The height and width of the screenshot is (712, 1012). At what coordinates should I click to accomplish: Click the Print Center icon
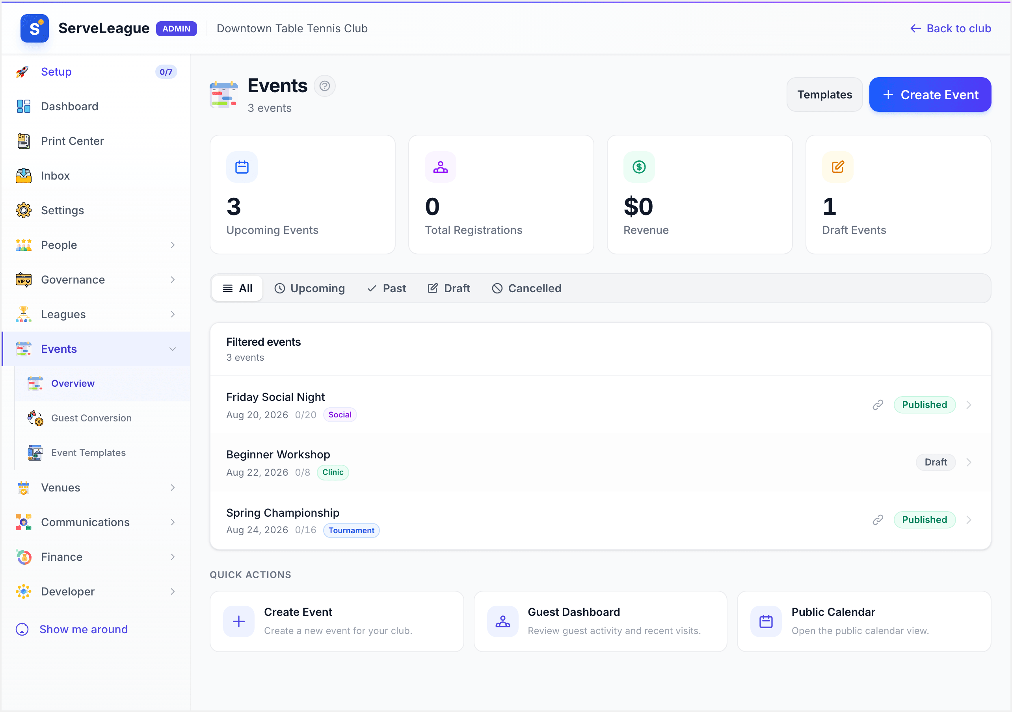[x=23, y=141]
